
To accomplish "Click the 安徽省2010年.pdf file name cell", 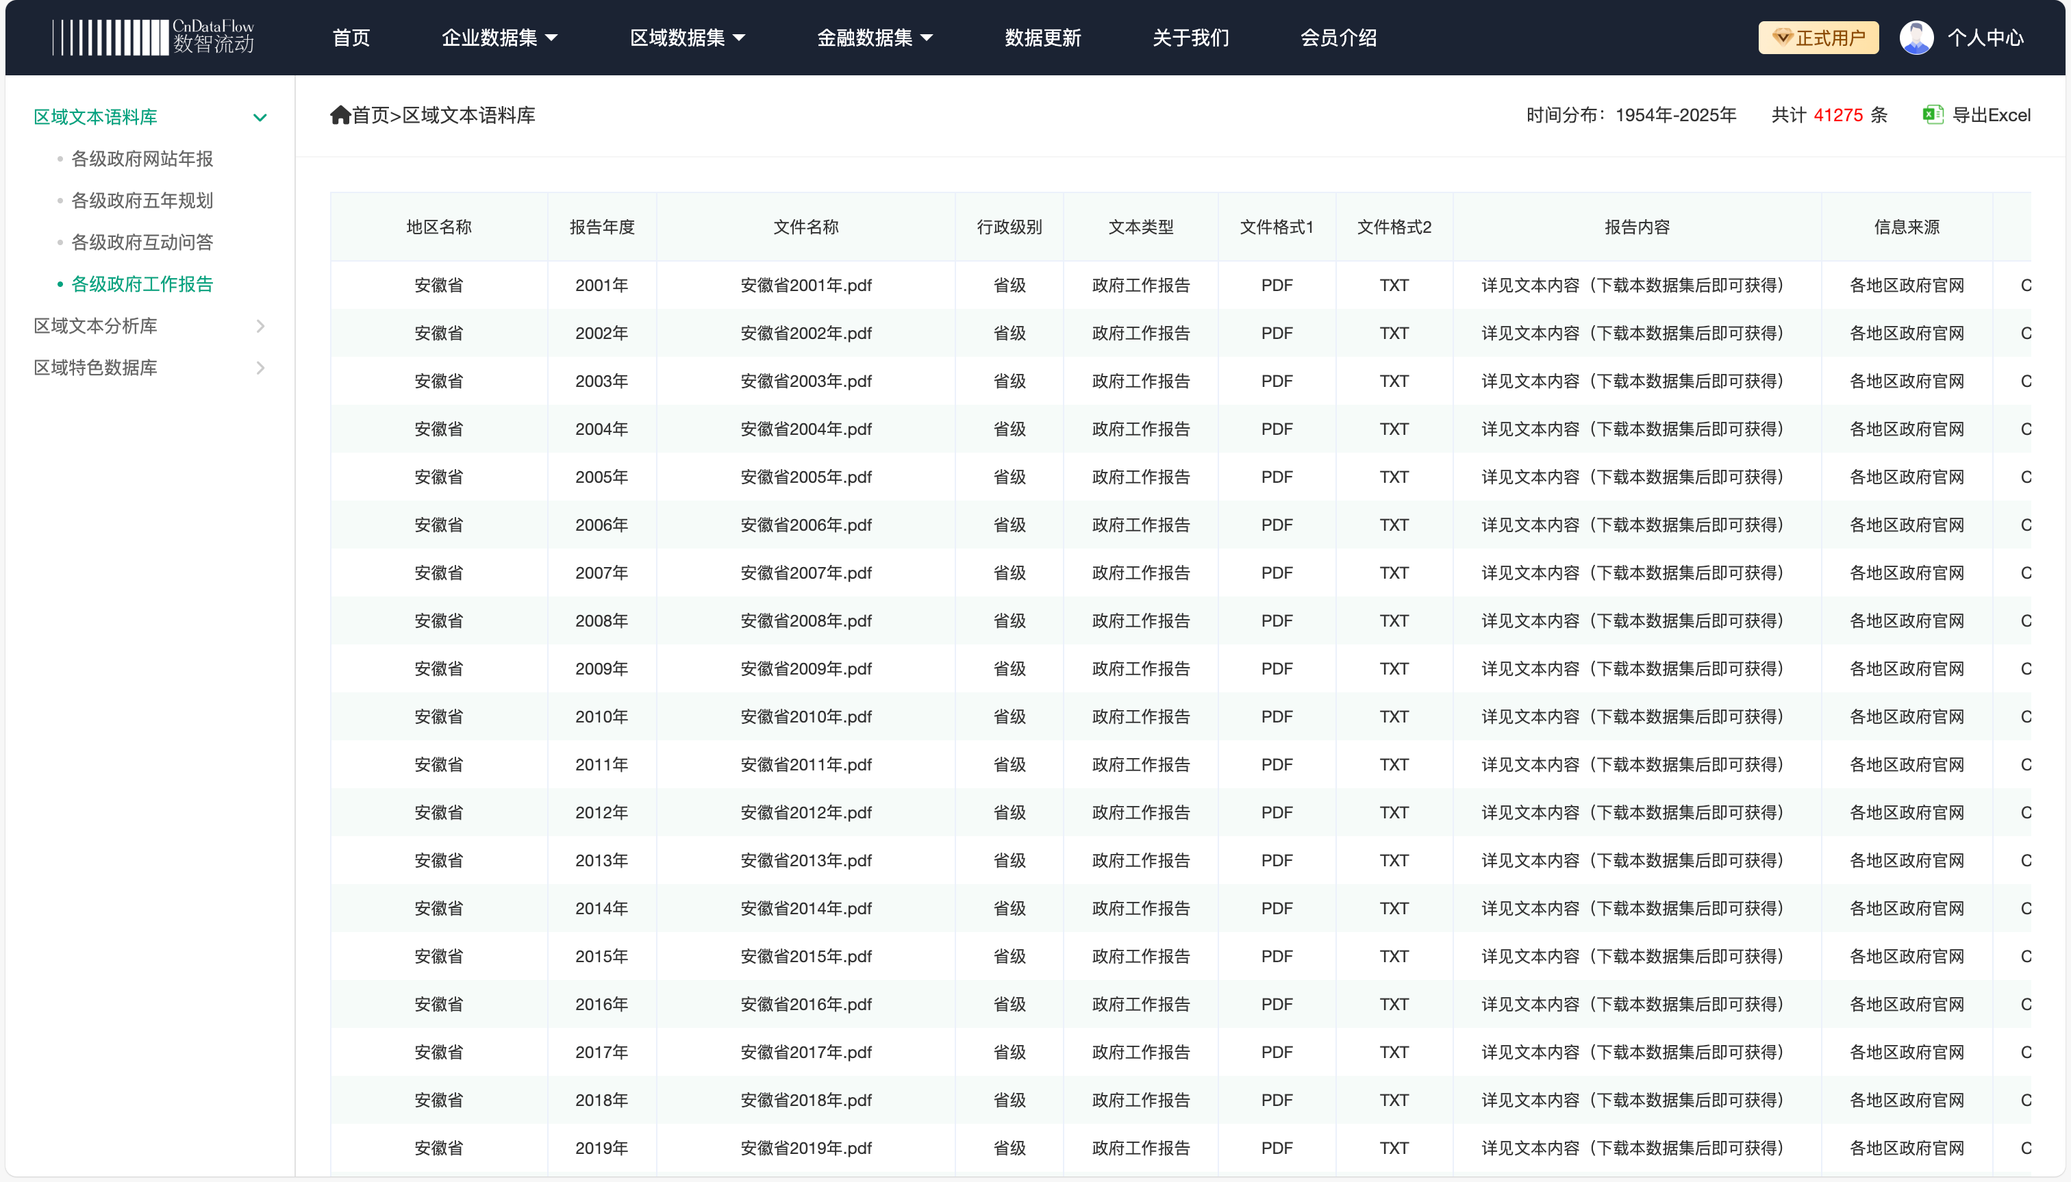I will click(805, 717).
